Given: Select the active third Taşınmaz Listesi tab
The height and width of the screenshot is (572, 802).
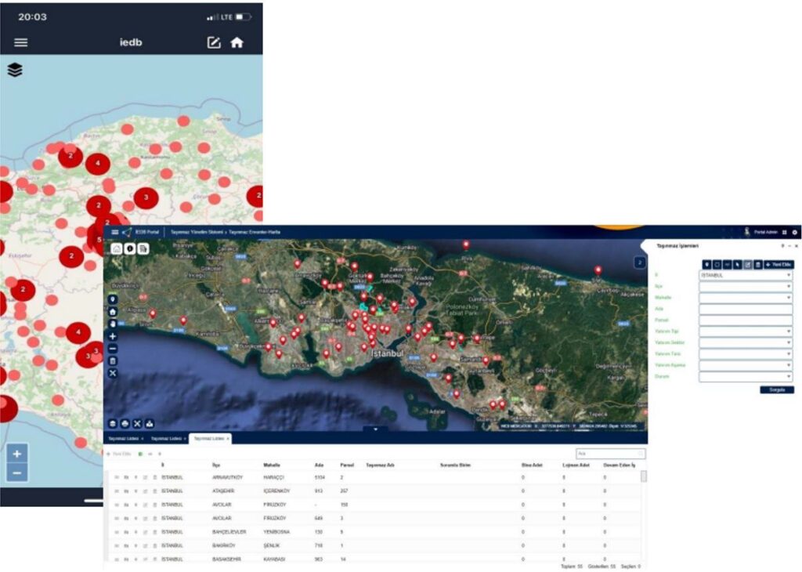Looking at the screenshot, I should click(210, 438).
